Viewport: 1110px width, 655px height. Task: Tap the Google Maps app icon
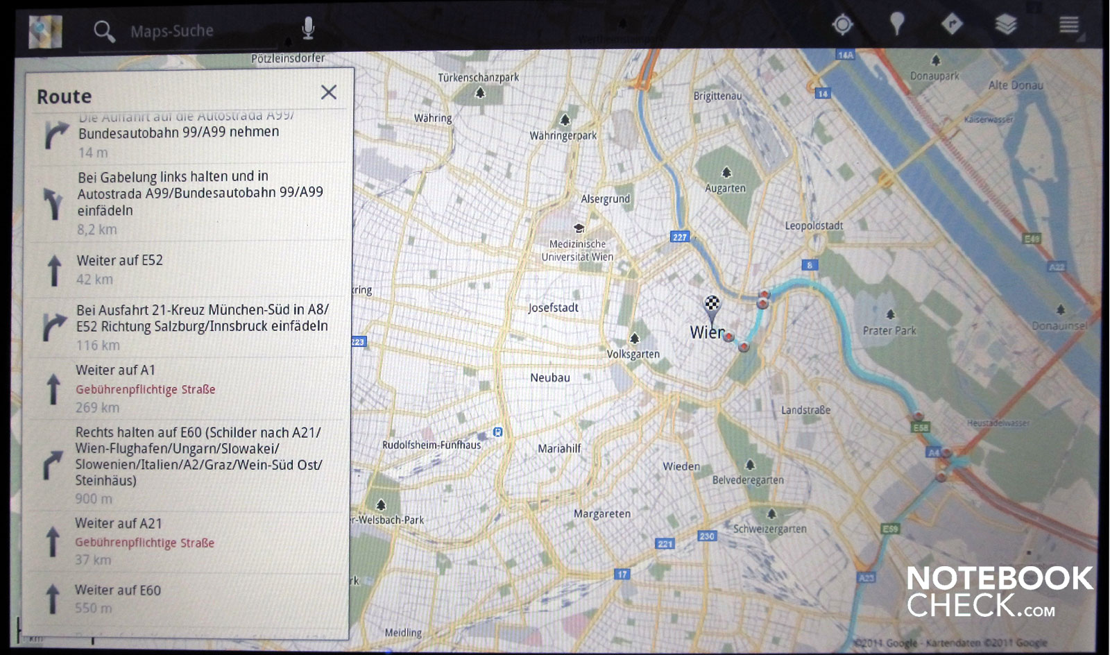click(45, 31)
